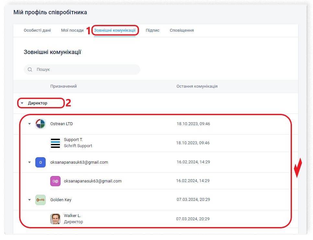The height and width of the screenshot is (240, 313).
Task: Open the Особисті дані tab
Action: (x=37, y=30)
